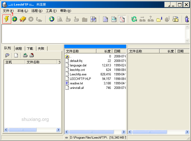Viewport: 191px width, 141px height.
Task: Sort local list by 日期 column header
Action: point(119,51)
